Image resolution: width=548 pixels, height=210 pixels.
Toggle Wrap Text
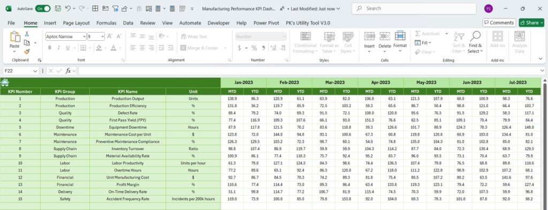click(x=194, y=36)
